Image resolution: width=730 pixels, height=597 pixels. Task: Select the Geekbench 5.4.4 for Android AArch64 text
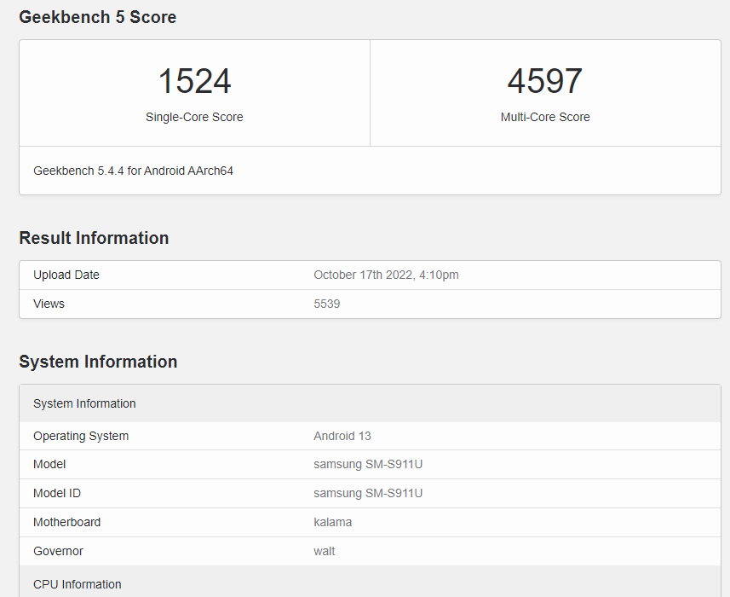pyautogui.click(x=133, y=171)
